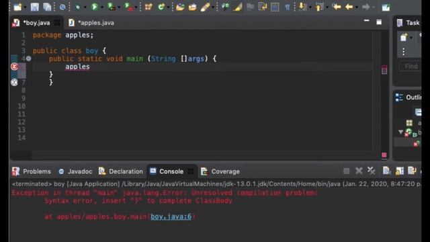Screen dimensions: 430x242
Task: Collapse the main method fold marker
Action: pyautogui.click(x=28, y=58)
